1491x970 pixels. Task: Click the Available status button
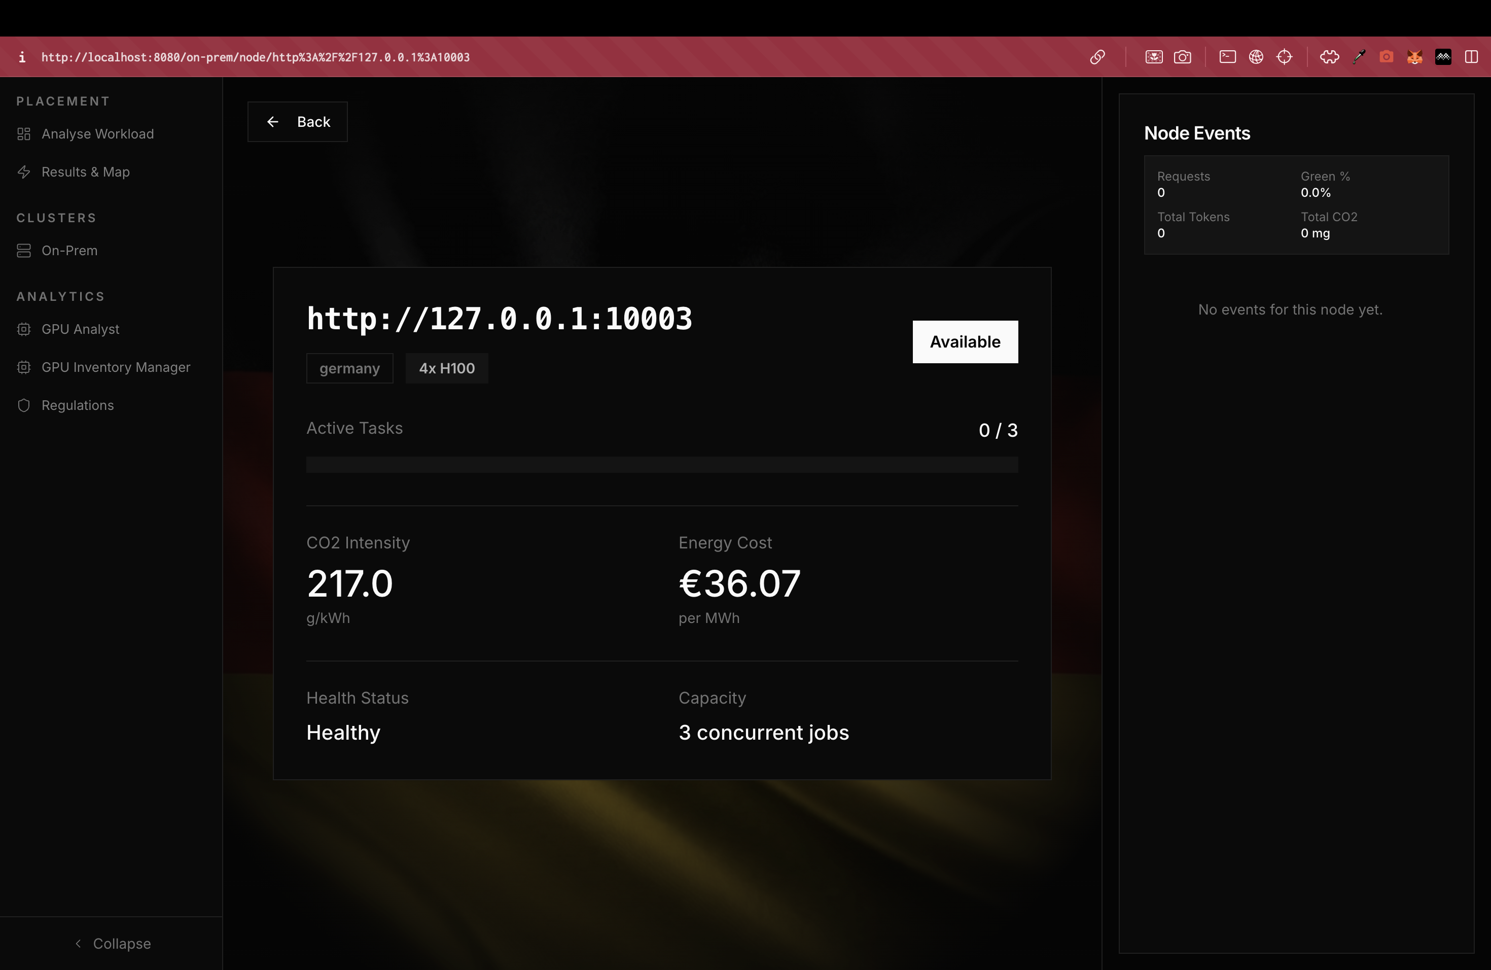pos(965,342)
